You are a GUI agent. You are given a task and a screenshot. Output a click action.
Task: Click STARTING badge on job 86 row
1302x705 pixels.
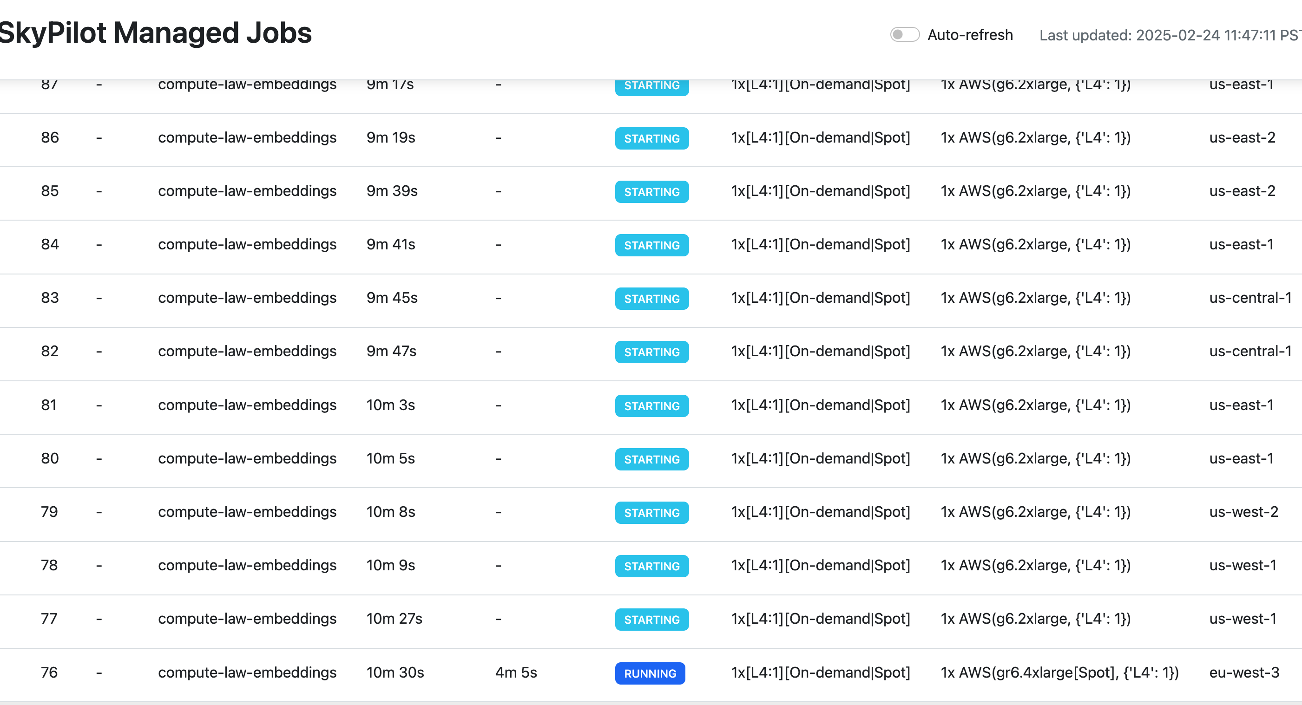(x=651, y=138)
